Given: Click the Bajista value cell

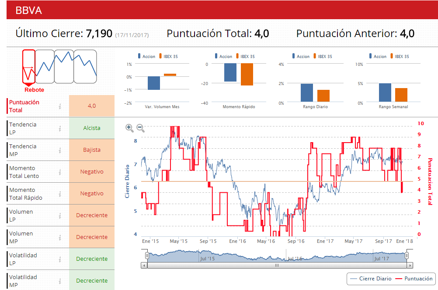Looking at the screenshot, I should tap(92, 150).
